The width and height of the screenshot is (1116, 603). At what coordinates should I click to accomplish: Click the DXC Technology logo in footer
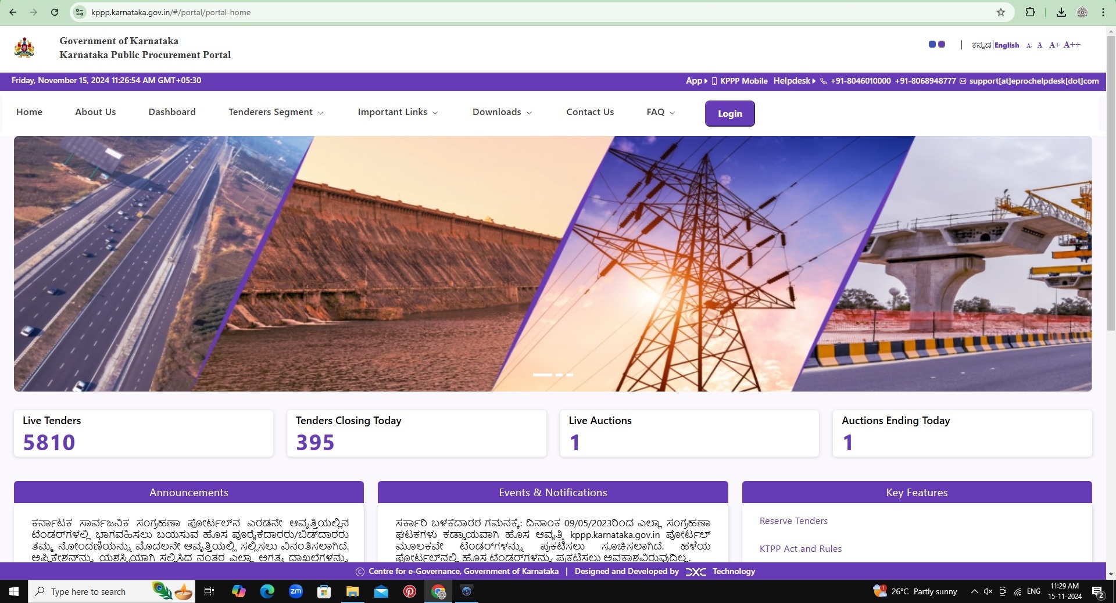tap(696, 572)
